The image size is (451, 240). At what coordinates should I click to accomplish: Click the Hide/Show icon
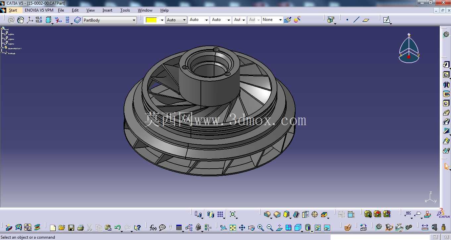pos(317,228)
